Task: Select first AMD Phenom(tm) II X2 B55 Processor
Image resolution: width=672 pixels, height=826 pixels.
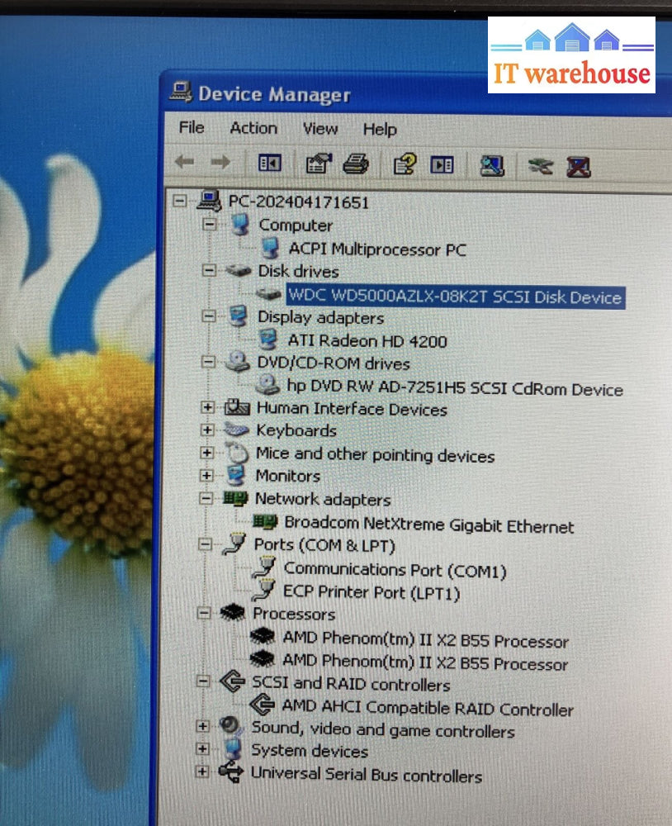Action: coord(425,639)
